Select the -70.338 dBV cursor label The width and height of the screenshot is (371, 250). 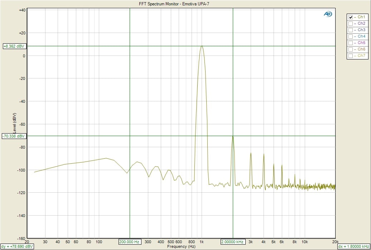[x=14, y=136]
